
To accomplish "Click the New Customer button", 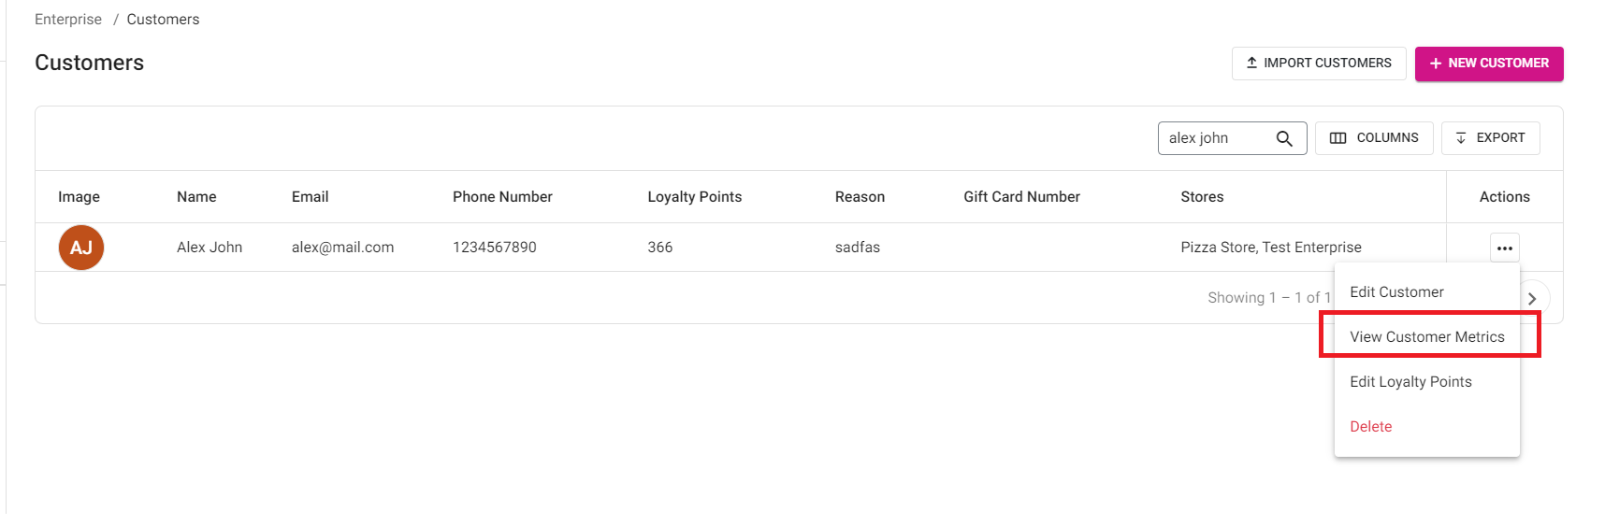I will point(1489,64).
